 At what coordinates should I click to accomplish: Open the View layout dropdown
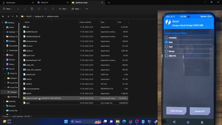pyautogui.click(x=76, y=9)
